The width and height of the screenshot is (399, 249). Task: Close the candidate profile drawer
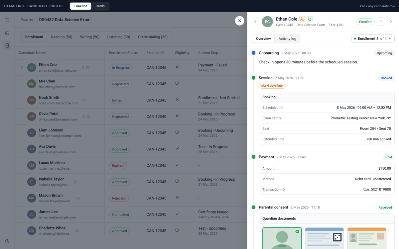(x=239, y=21)
